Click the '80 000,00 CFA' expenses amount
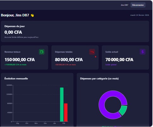 click(x=69, y=60)
